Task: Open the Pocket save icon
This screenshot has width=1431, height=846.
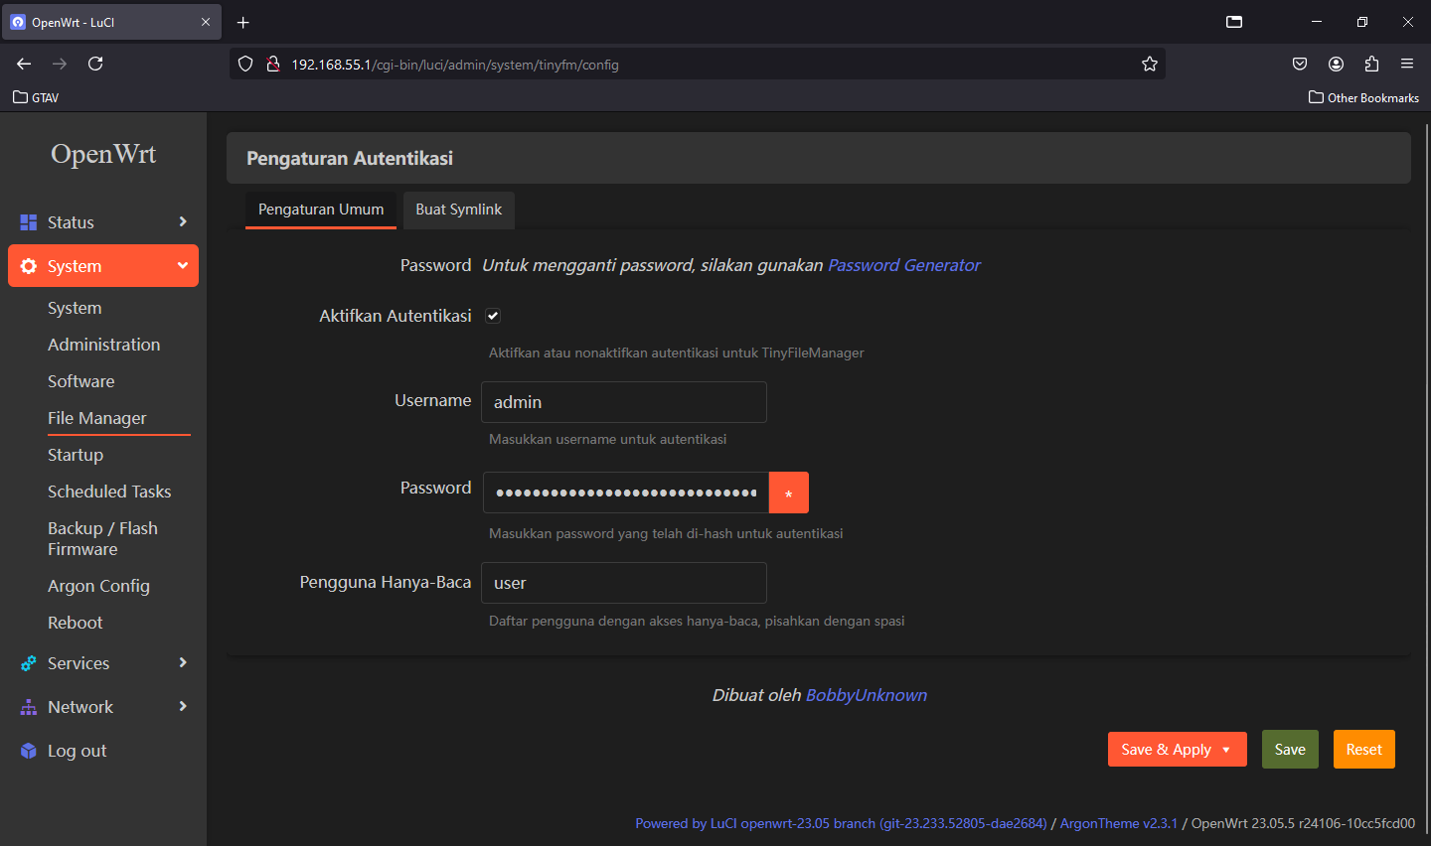Action: coord(1300,64)
